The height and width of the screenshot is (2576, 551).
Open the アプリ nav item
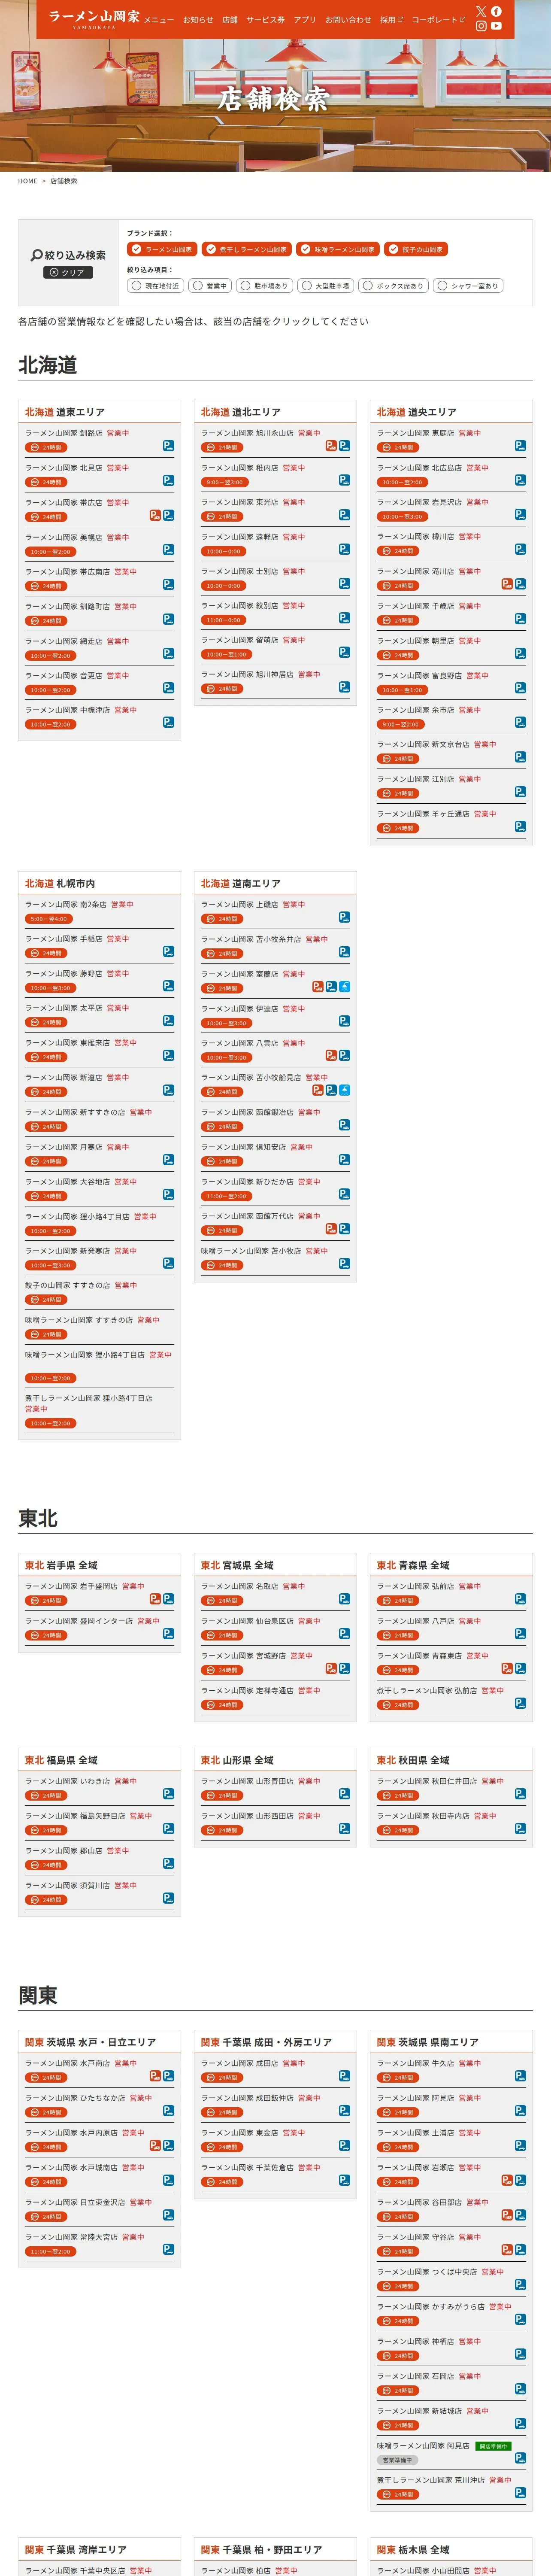pos(305,20)
